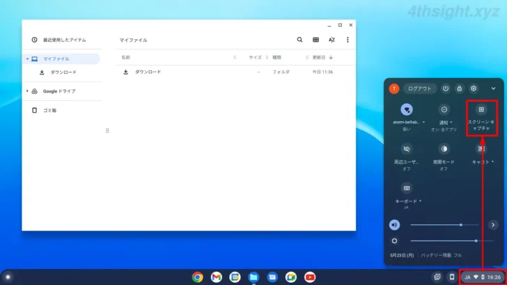This screenshot has height=285, width=507.
Task: Click the volume slider track
Action: 444,225
